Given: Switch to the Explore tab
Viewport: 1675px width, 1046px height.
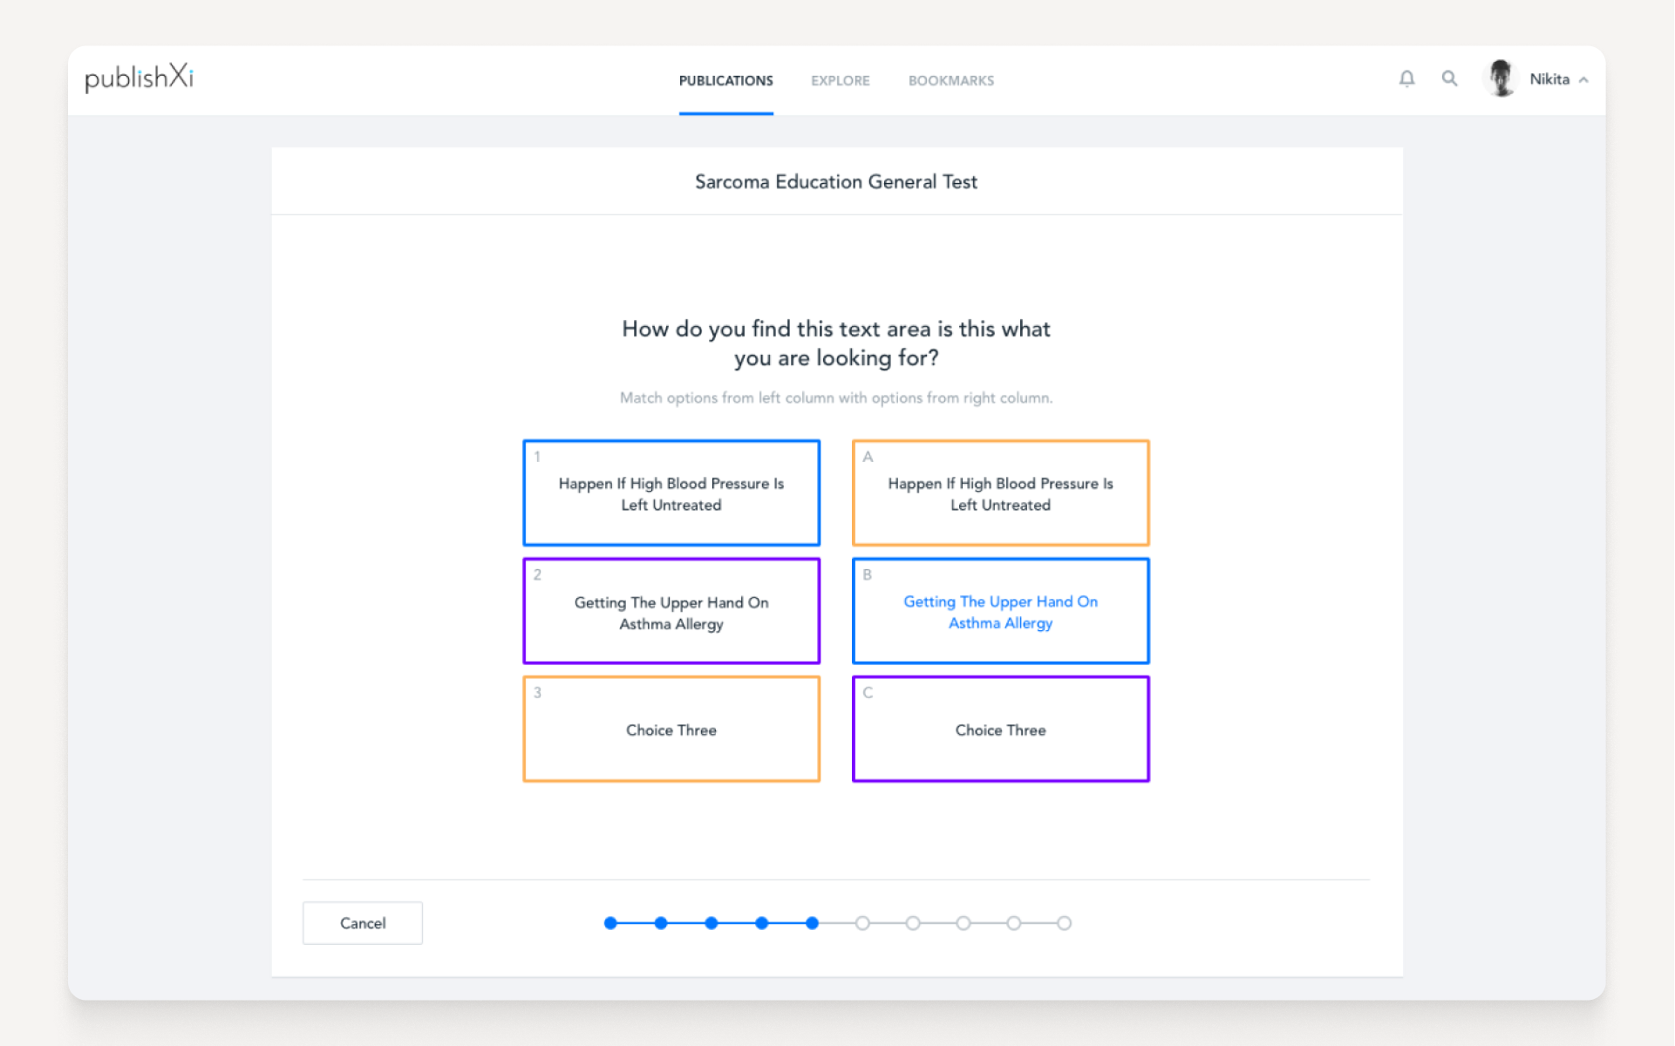Looking at the screenshot, I should click(840, 80).
